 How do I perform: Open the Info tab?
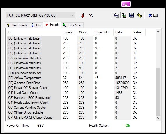pyautogui.click(x=36, y=25)
